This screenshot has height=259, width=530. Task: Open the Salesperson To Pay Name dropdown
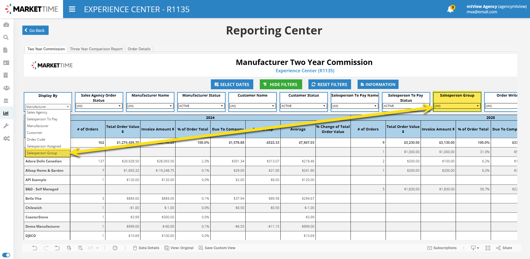point(355,106)
